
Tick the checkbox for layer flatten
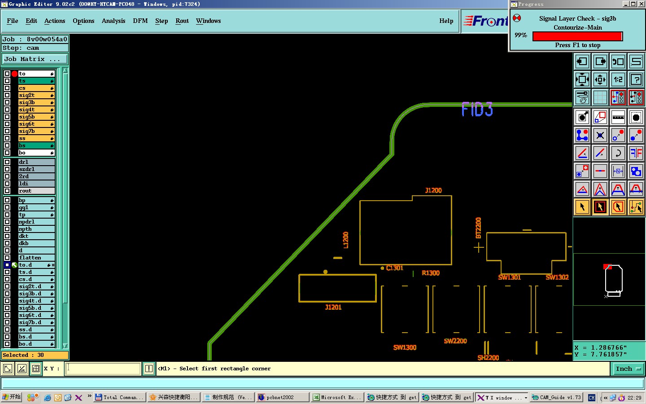pyautogui.click(x=7, y=258)
